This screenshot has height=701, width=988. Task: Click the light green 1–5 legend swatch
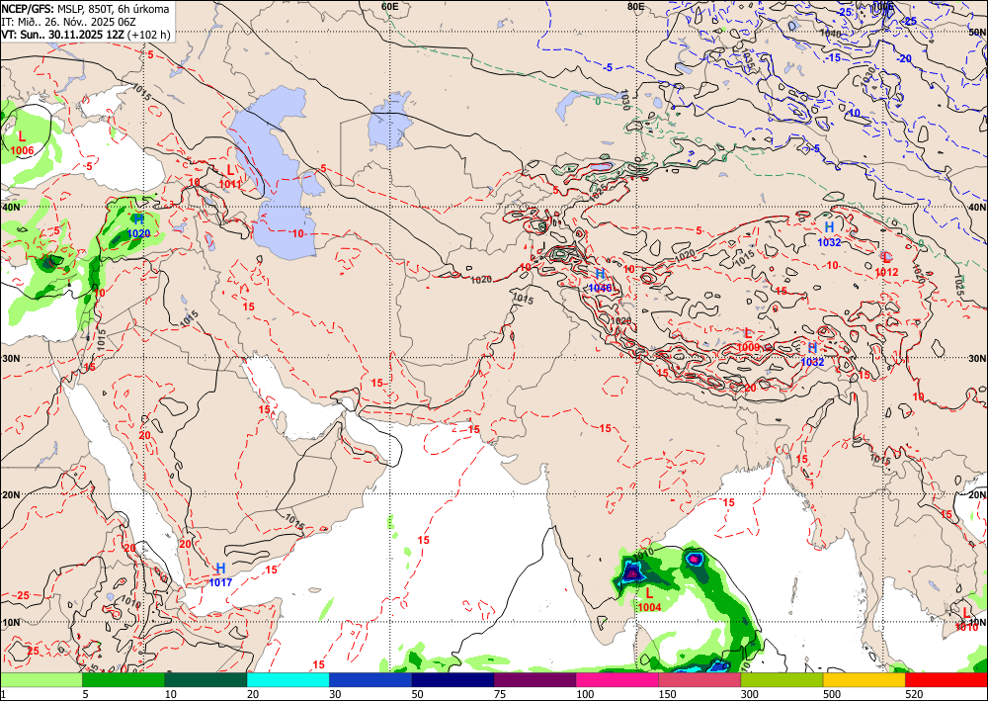click(x=41, y=680)
